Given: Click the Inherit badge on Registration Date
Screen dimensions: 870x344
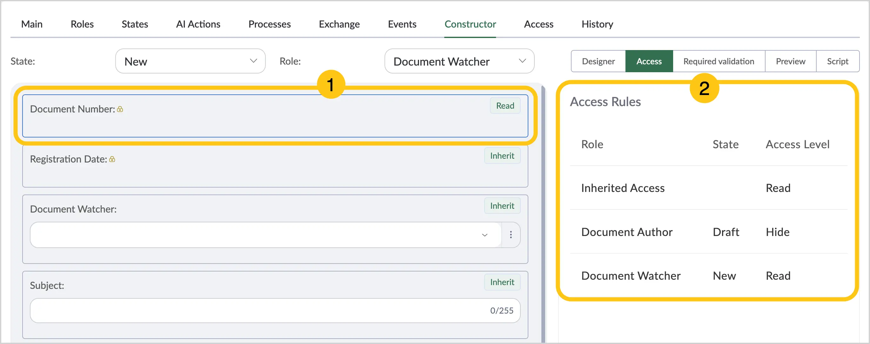Looking at the screenshot, I should click(502, 156).
